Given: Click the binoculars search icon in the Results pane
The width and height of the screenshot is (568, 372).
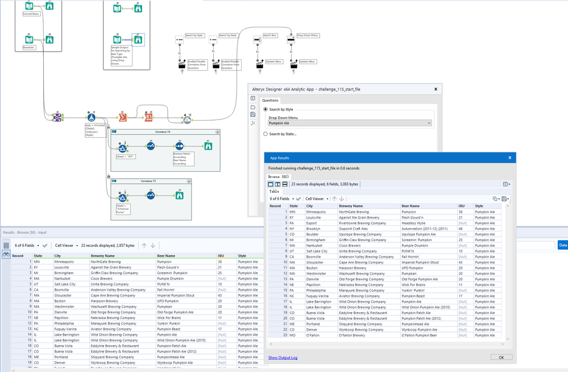Looking at the screenshot, I should (x=6, y=254).
